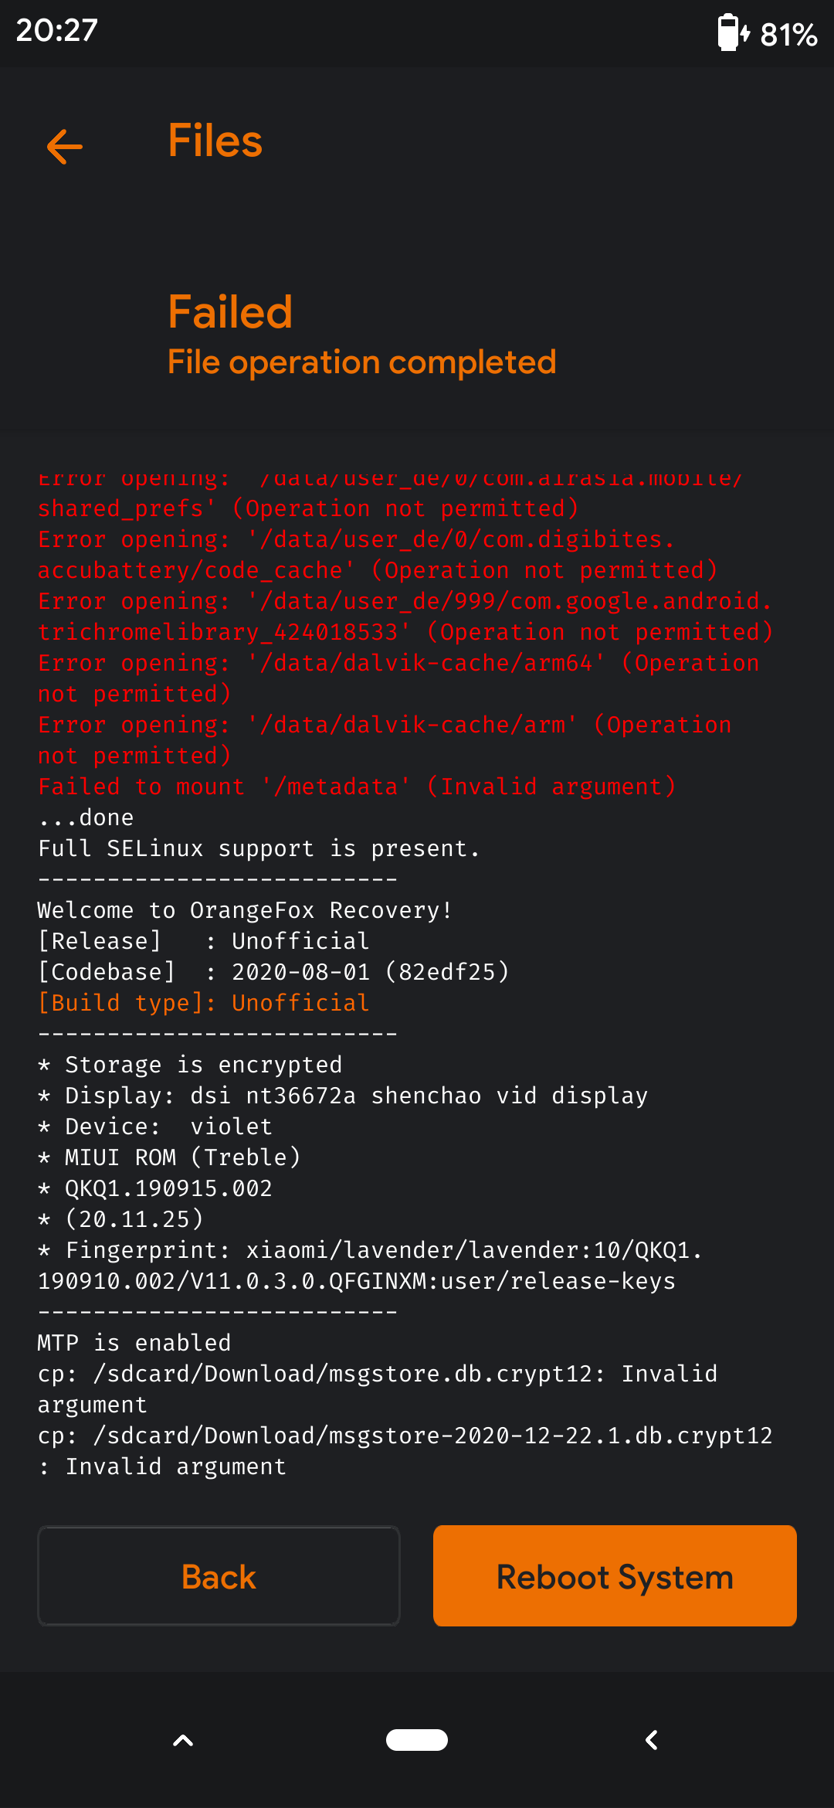Tap the 'MTP is enabled' log line

[x=134, y=1343]
